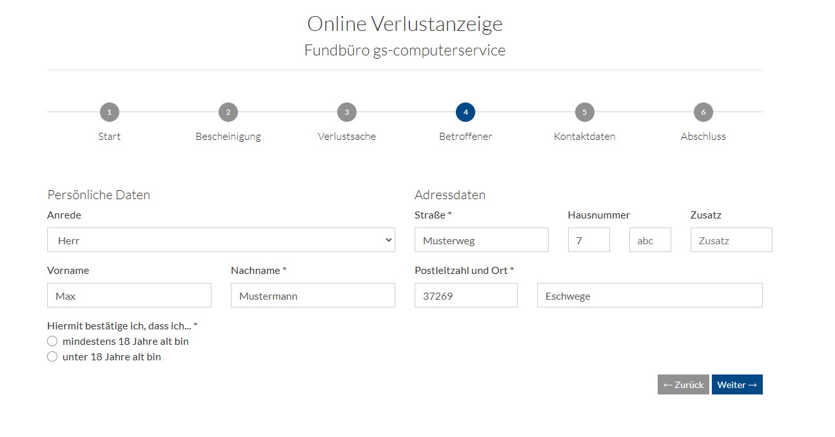Viewport: 835px width, 437px height.
Task: Click step 6 Abschluss circle
Action: (x=703, y=112)
